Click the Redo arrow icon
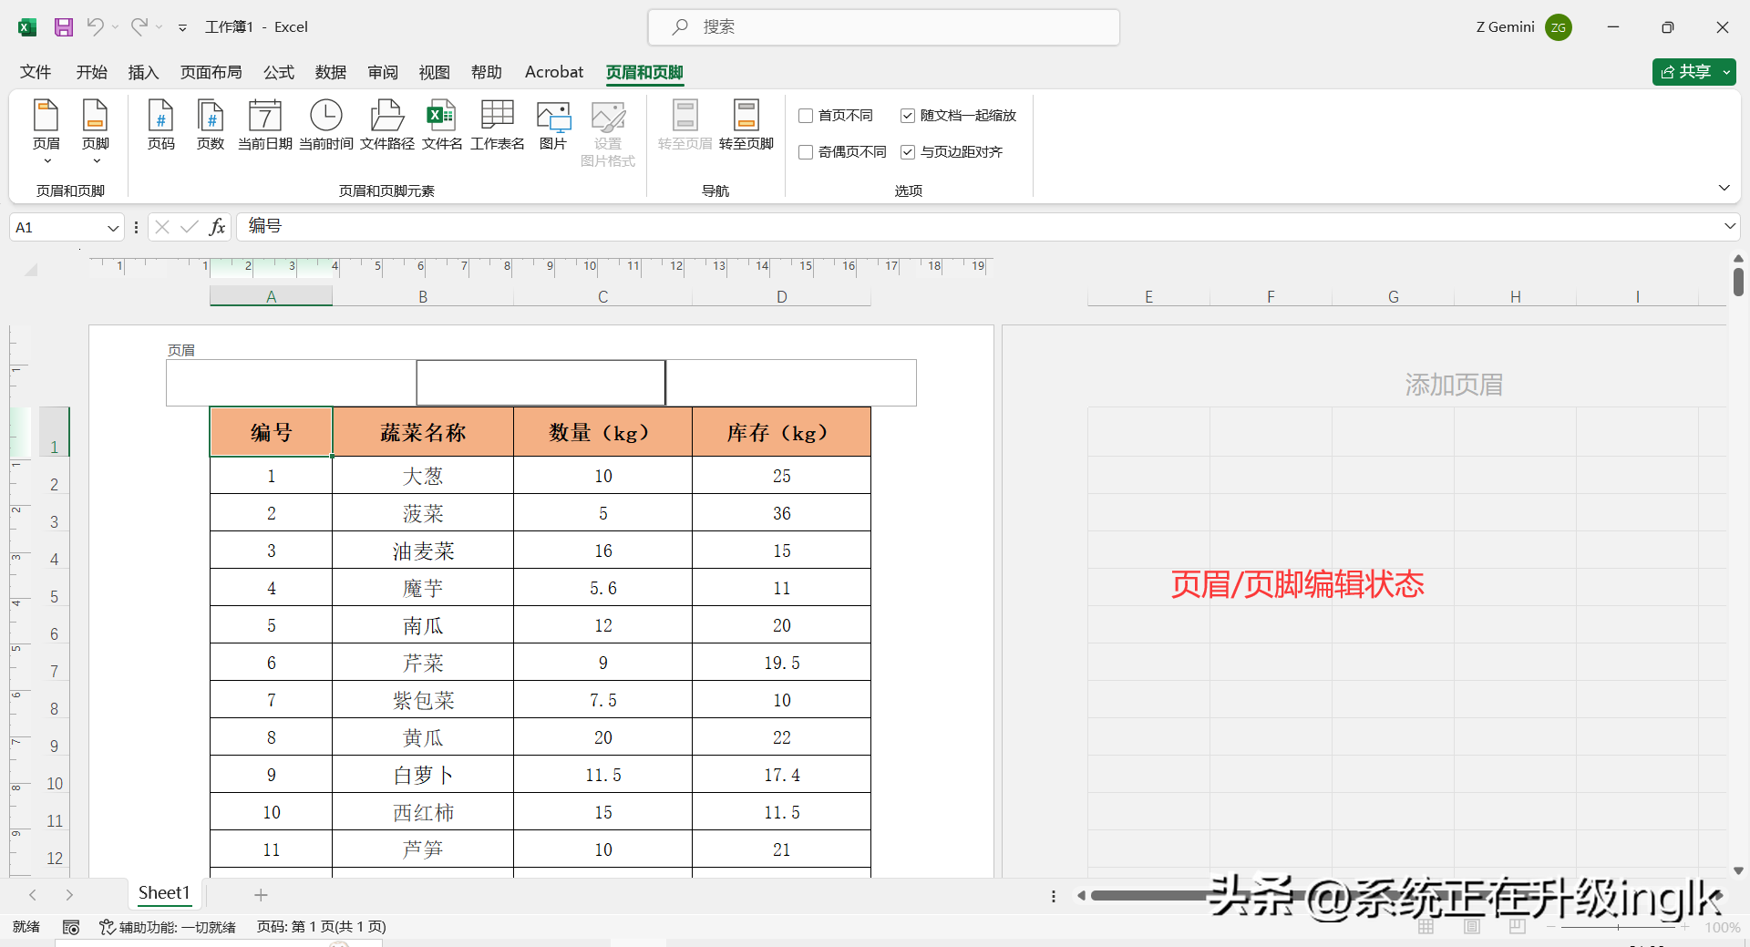Screen dimensions: 1750x947 click(139, 26)
